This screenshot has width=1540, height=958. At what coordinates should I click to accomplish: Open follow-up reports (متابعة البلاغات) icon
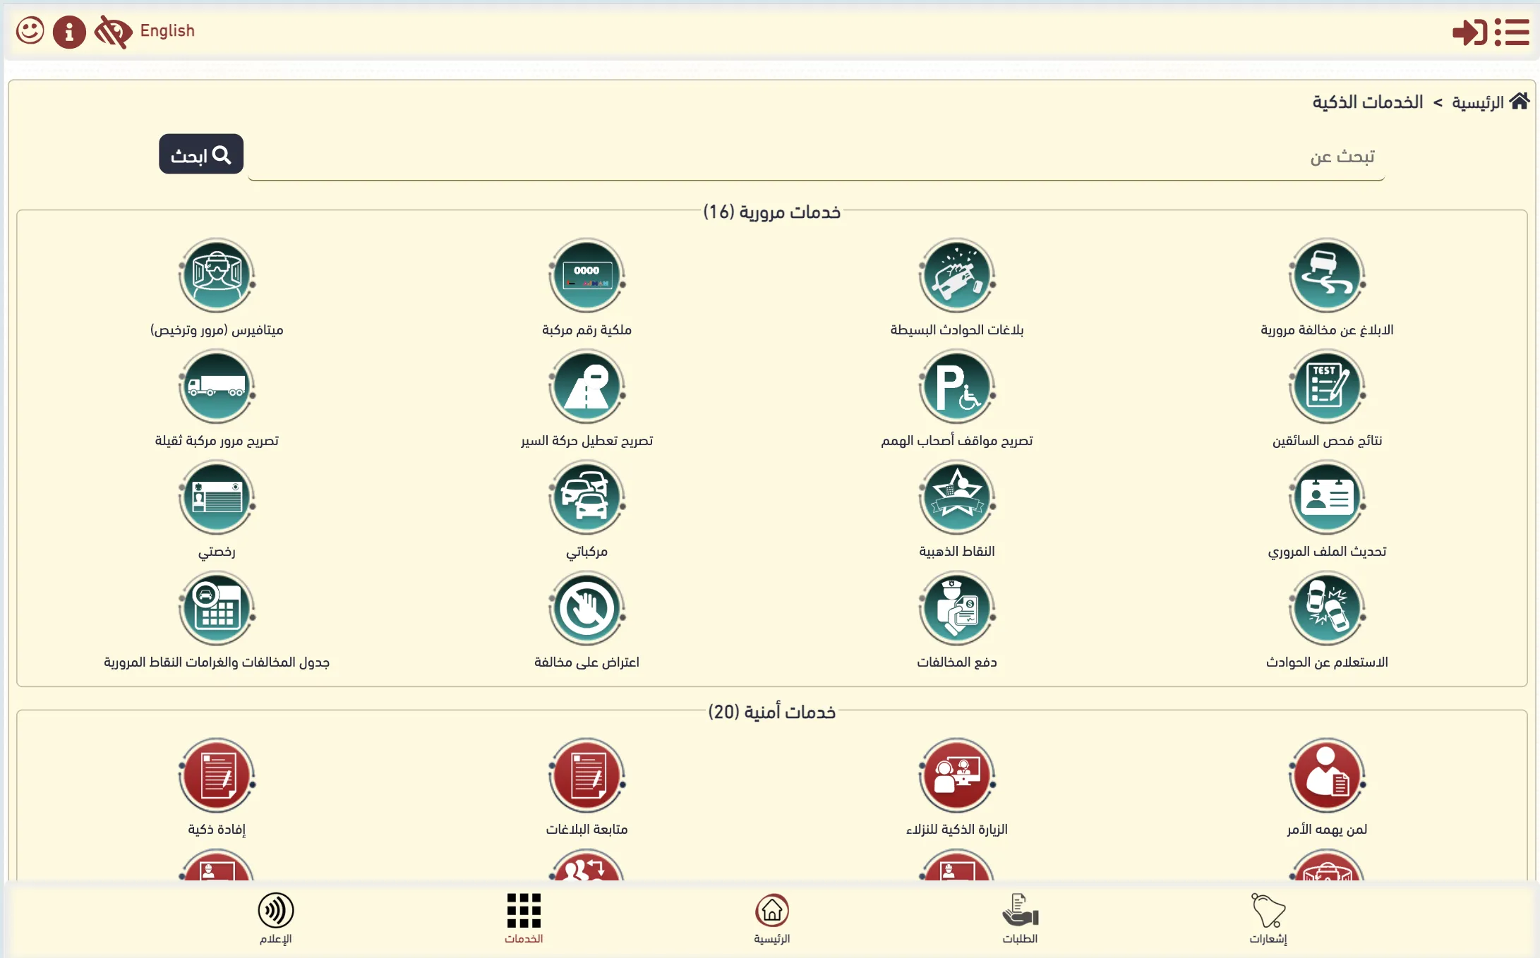pyautogui.click(x=587, y=775)
